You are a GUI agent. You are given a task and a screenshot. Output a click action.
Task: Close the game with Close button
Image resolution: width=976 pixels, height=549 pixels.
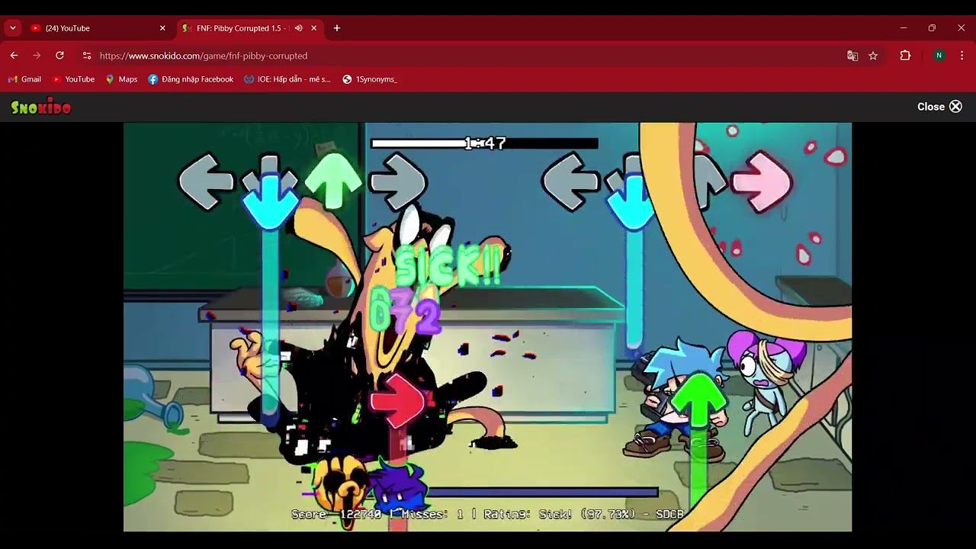[939, 107]
